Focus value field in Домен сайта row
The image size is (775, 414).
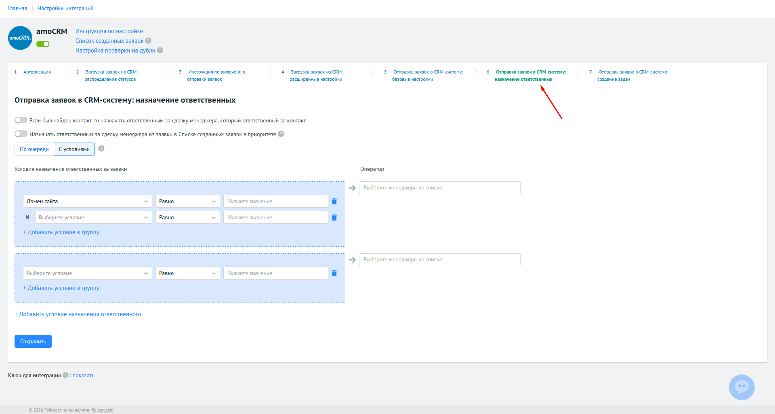tap(276, 201)
